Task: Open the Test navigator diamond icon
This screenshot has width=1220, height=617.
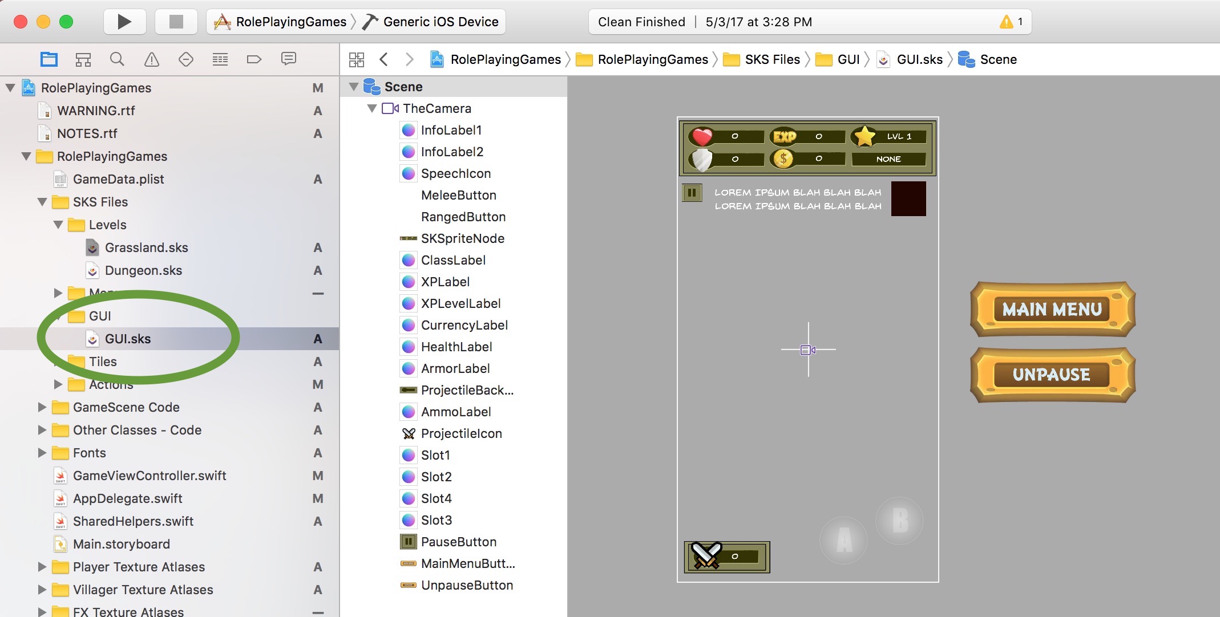Action: pyautogui.click(x=186, y=59)
